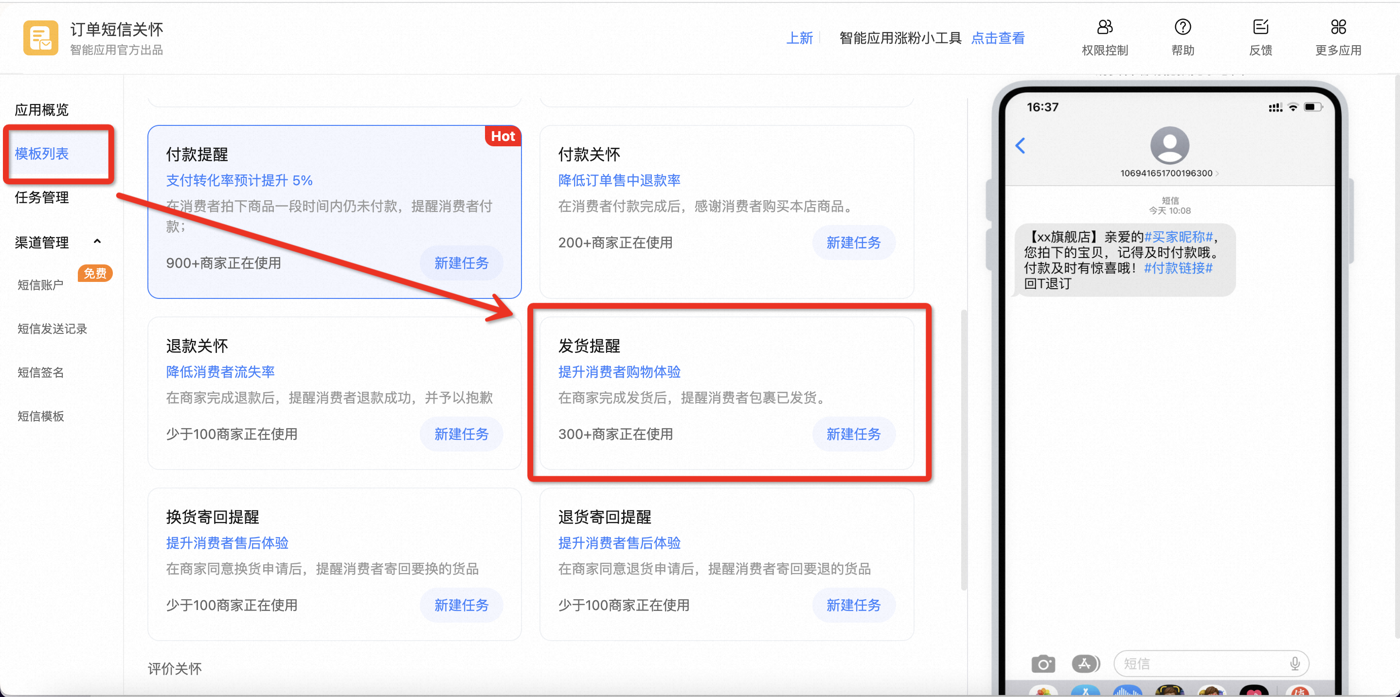Click 新建任务 on 付款关怀 card
Screen dimensions: 1400x697
(x=853, y=243)
